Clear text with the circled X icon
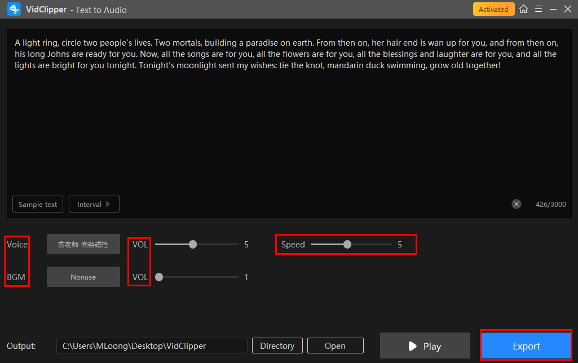The width and height of the screenshot is (578, 363). [516, 204]
